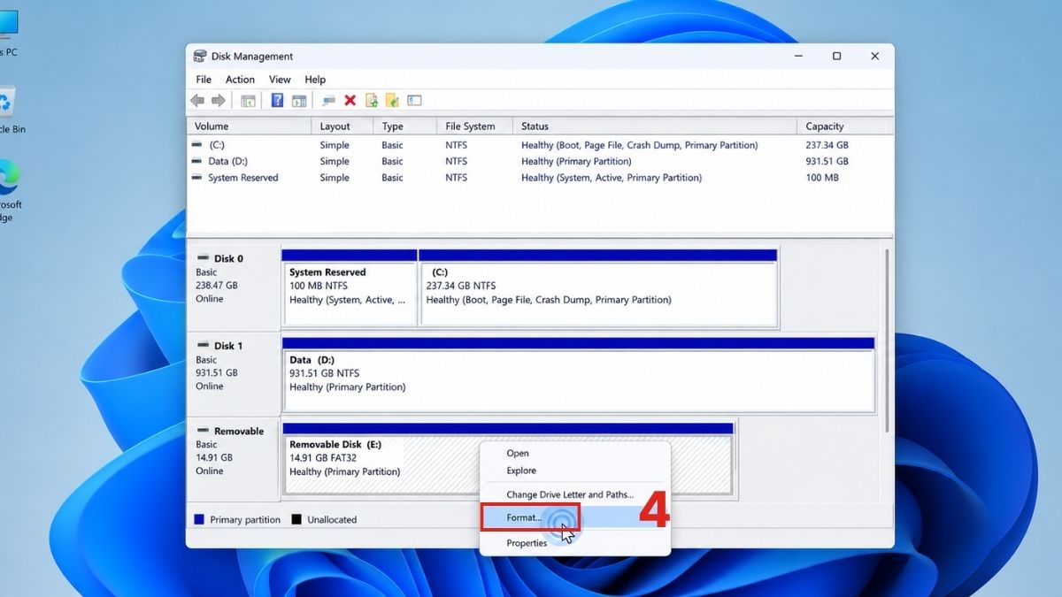
Task: Toggle the Show/Hide Console Tree icon
Action: [x=248, y=101]
